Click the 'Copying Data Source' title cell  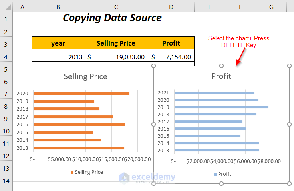pos(112,18)
